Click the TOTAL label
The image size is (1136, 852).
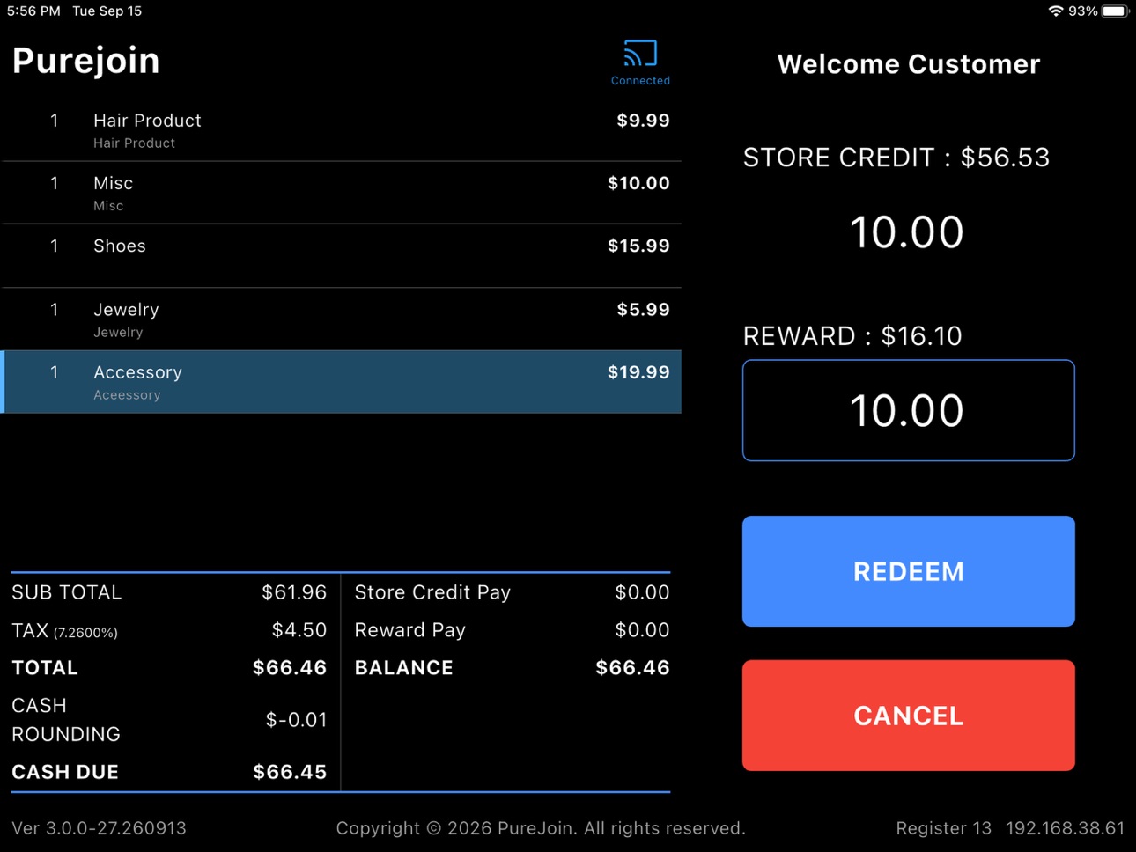pyautogui.click(x=45, y=668)
